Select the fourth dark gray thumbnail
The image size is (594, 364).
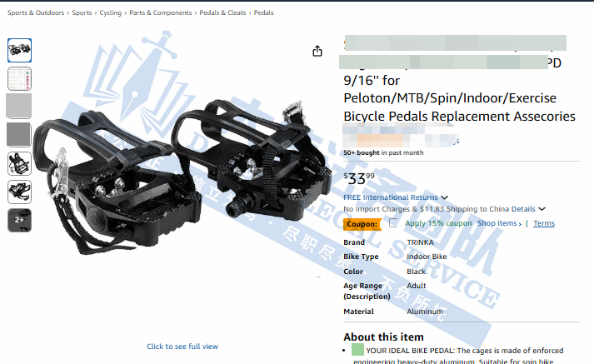[19, 134]
